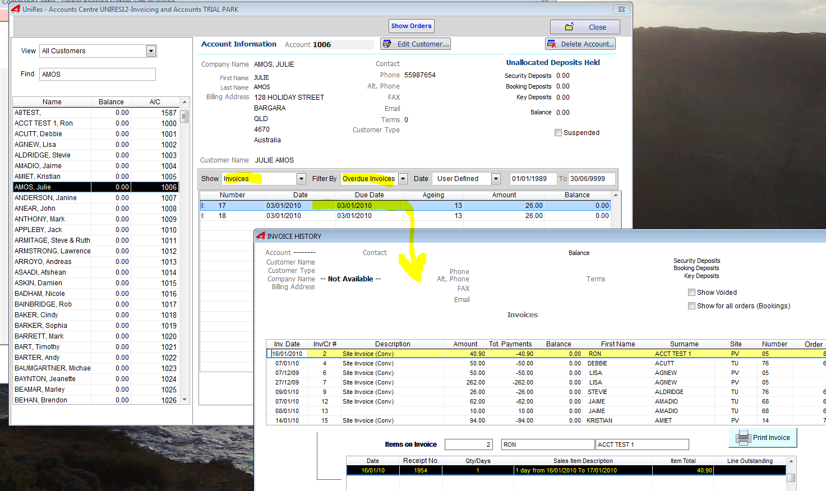Click the end date field 30/06/9999
This screenshot has height=491, width=826.
[x=592, y=179]
